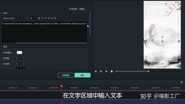Open the text color dropdown arrow
The width and height of the screenshot is (185, 104).
click(23, 52)
